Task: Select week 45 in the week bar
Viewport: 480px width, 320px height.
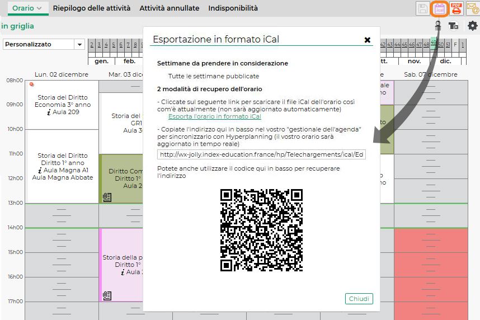Action: pos(404,45)
